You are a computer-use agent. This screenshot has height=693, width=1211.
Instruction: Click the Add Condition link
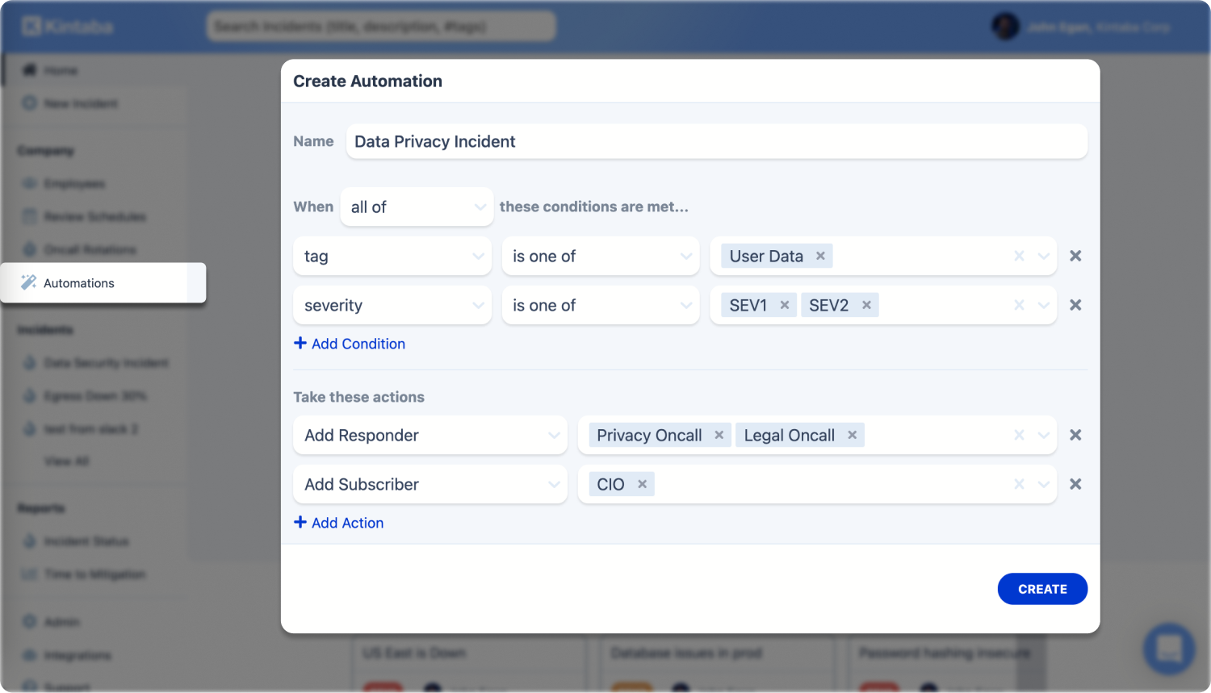pos(350,344)
